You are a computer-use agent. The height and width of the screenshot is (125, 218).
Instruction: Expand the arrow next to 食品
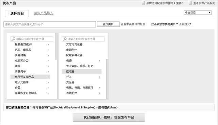point(48,88)
